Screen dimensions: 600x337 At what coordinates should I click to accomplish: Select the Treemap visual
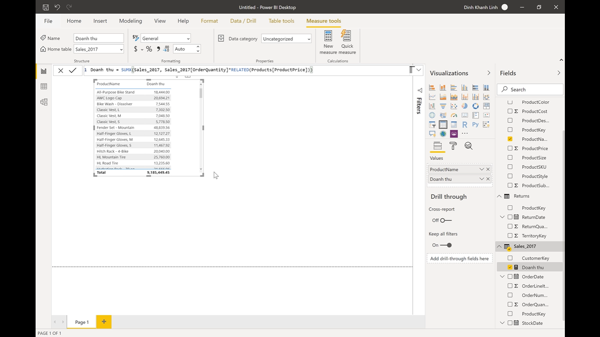tap(486, 106)
